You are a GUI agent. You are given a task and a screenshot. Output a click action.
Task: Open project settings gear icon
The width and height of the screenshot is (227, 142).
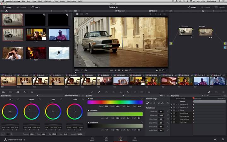[223, 139]
